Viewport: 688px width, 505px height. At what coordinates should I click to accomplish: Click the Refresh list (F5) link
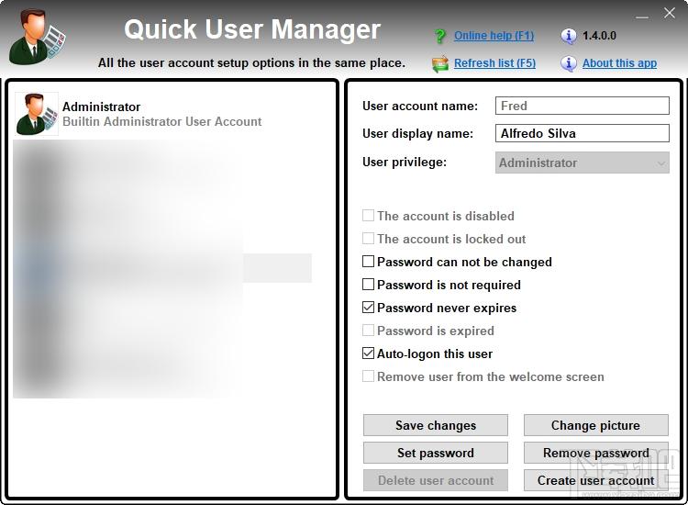495,63
